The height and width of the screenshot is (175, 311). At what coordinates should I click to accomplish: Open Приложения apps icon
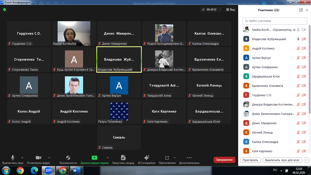pyautogui.click(x=167, y=158)
